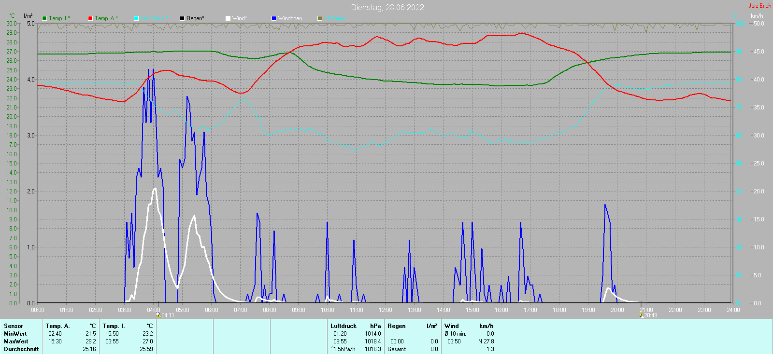The height and width of the screenshot is (354, 773).
Task: Click the Luftdruck column header
Action: coord(344,326)
